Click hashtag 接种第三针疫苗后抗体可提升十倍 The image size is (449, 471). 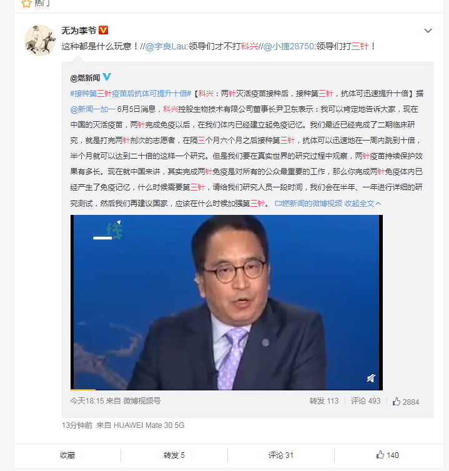tap(131, 94)
